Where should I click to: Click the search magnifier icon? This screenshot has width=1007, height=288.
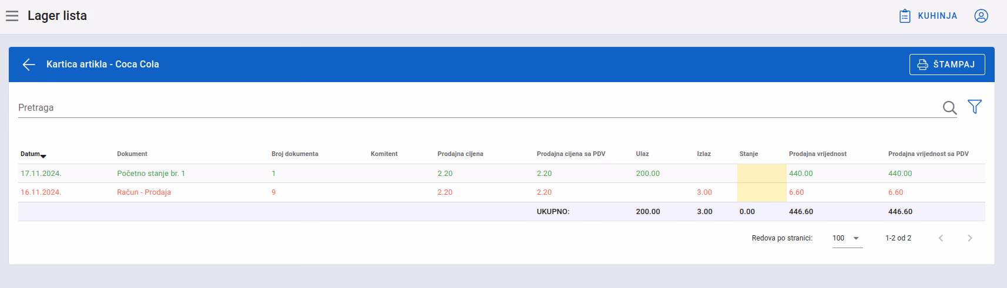click(x=949, y=107)
